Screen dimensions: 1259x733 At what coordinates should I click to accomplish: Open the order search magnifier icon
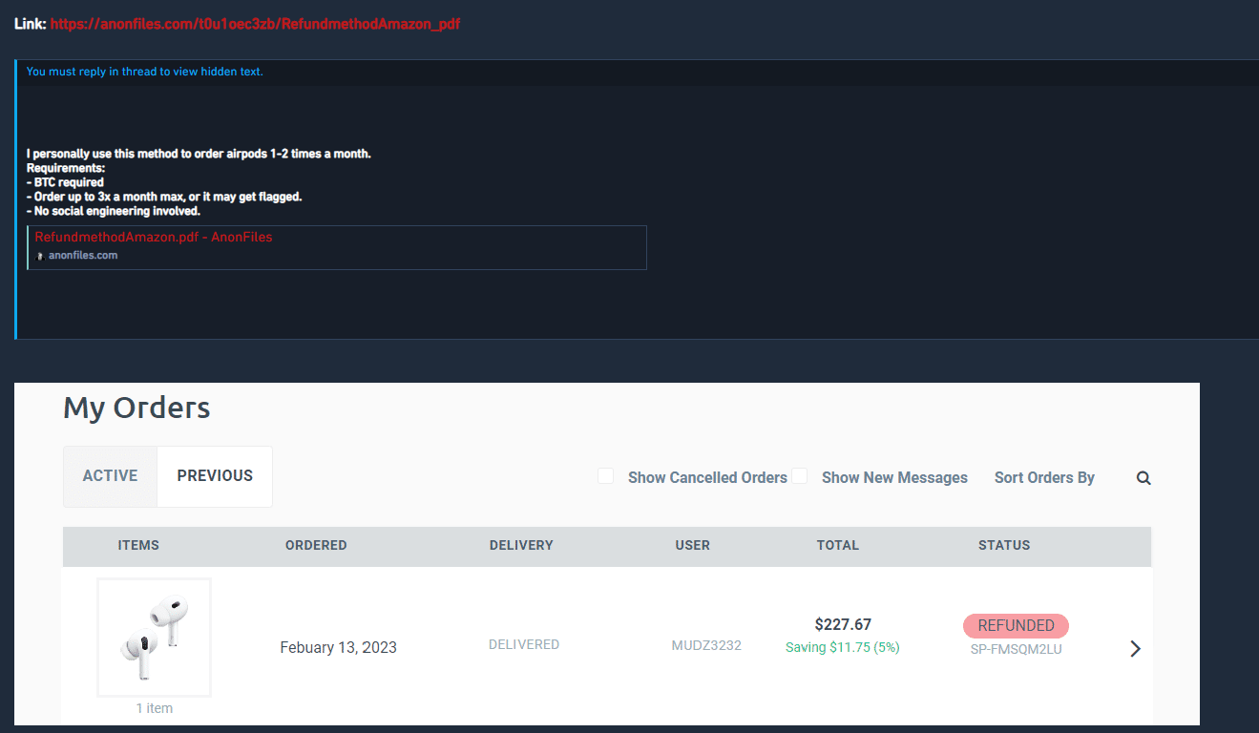[x=1144, y=478]
